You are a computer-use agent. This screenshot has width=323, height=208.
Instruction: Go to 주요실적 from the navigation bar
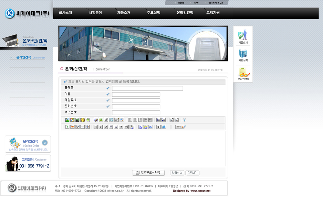(153, 13)
